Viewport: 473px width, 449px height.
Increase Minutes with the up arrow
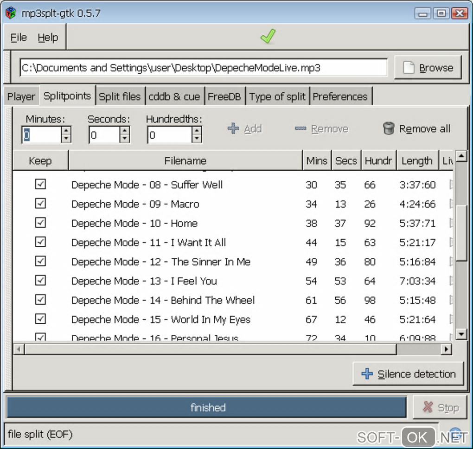coord(66,130)
